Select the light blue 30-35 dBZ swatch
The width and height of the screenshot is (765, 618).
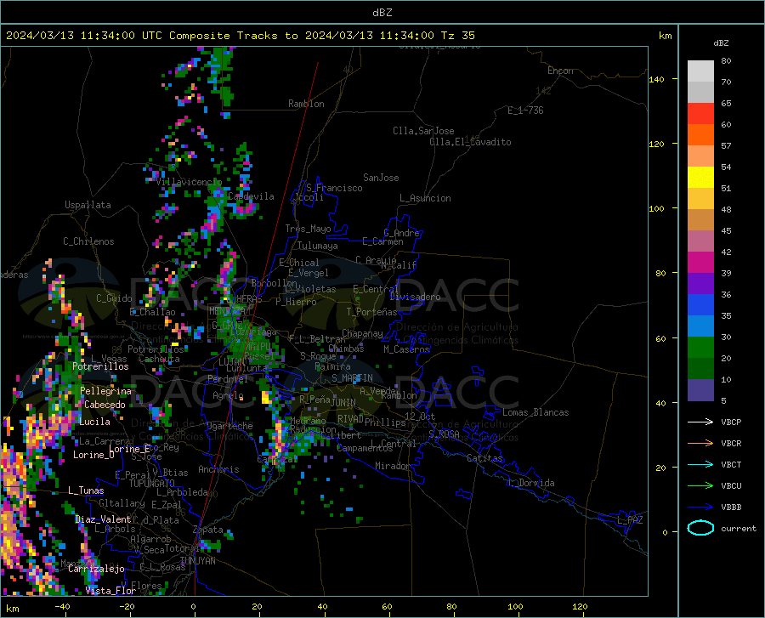700,326
